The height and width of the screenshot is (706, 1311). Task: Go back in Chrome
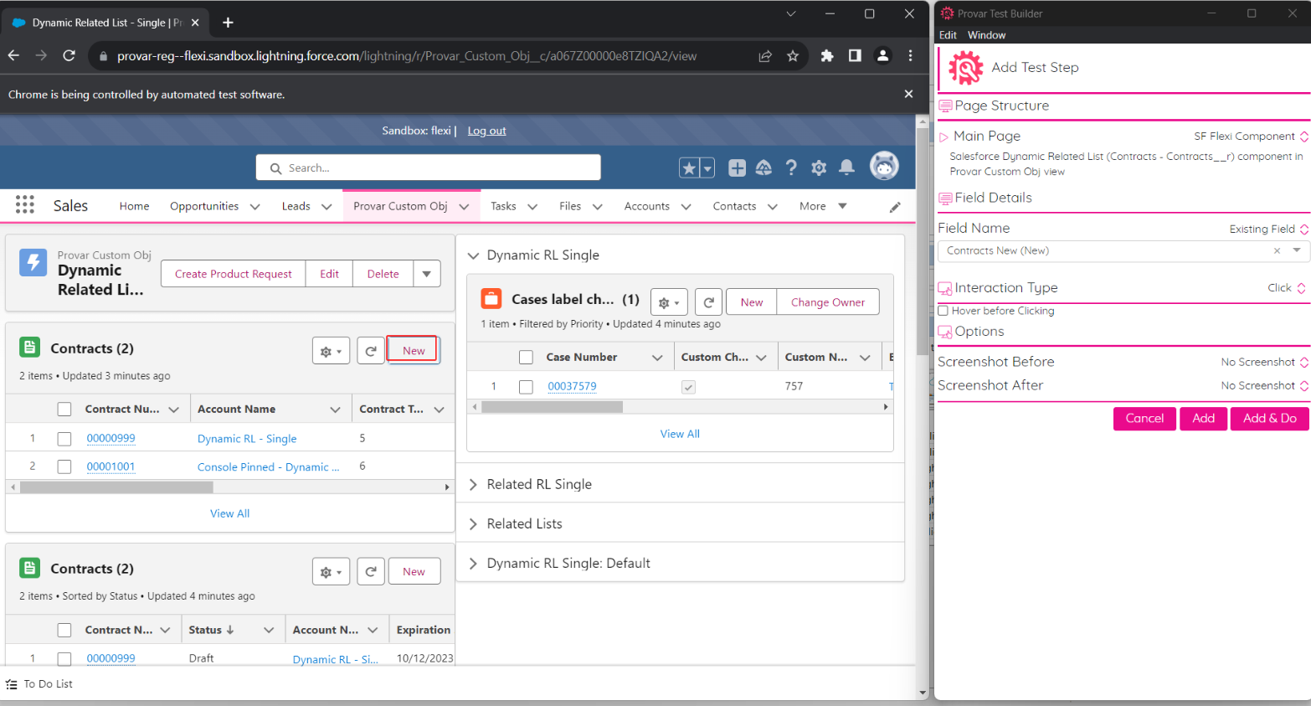[13, 55]
